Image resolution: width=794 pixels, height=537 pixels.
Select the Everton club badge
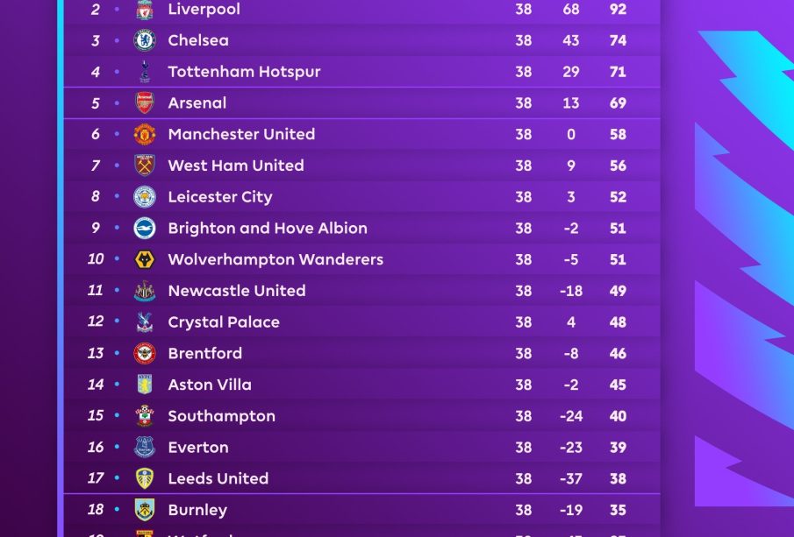145,448
